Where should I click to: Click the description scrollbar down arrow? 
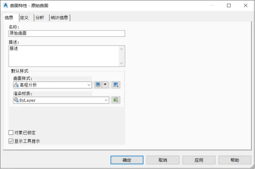tap(122, 63)
